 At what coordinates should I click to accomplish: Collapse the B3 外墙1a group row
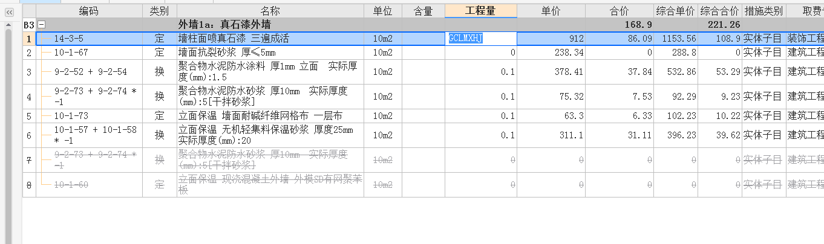(42, 25)
